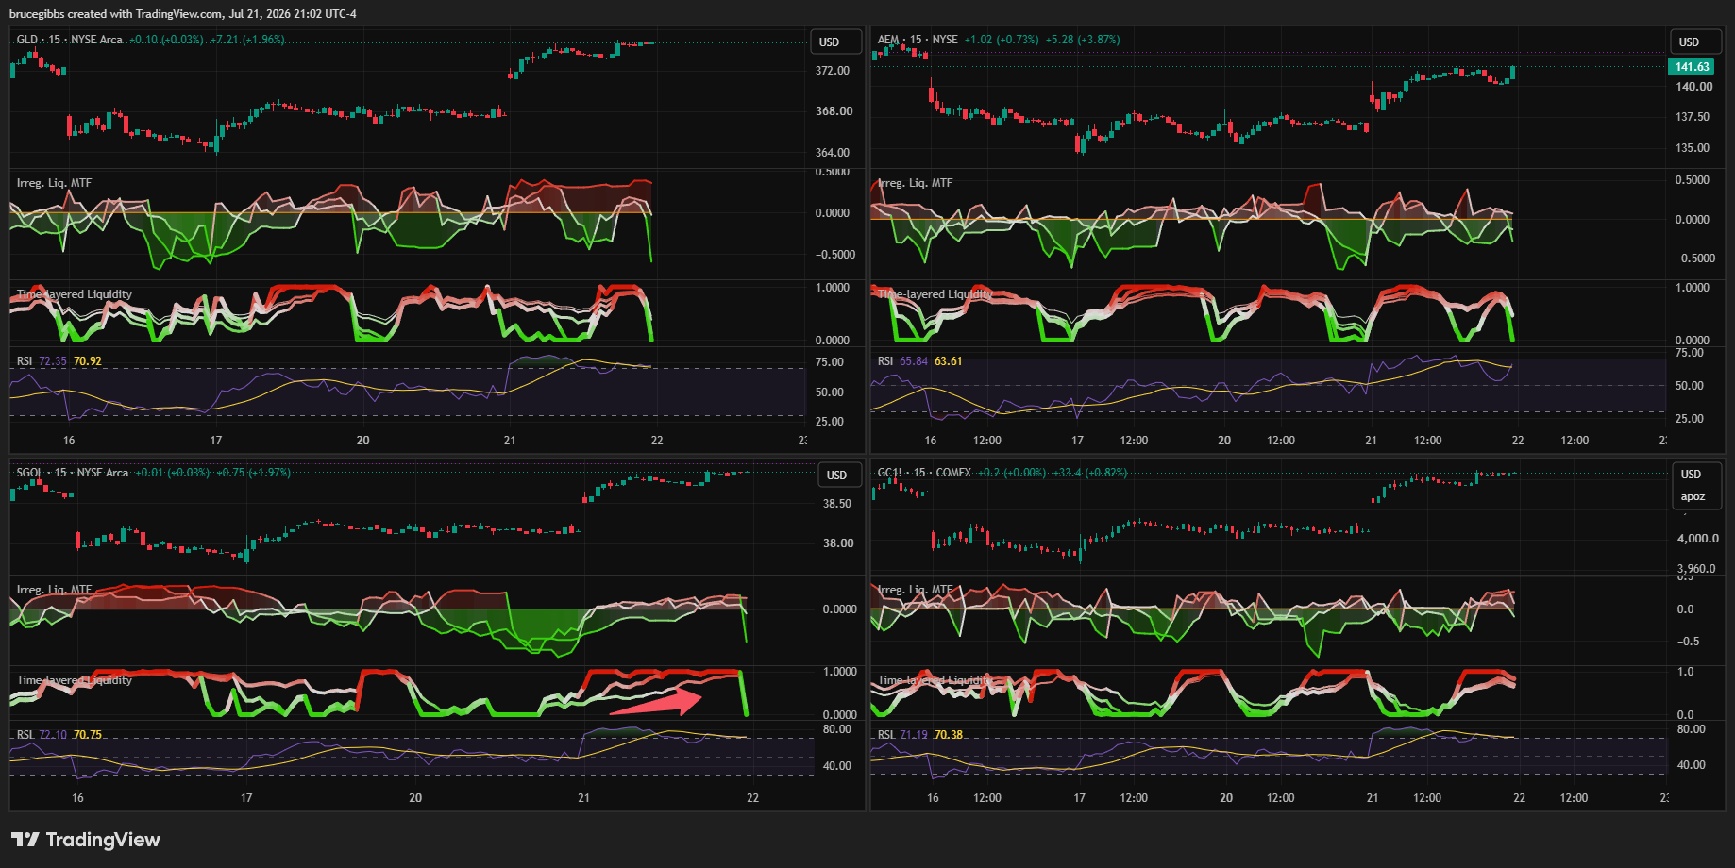Click the date 17 on SGOL time axis
Viewport: 1735px width, 868px height.
click(x=246, y=798)
